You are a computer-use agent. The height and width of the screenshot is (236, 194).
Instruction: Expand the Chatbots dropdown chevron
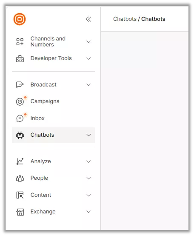[88, 135]
